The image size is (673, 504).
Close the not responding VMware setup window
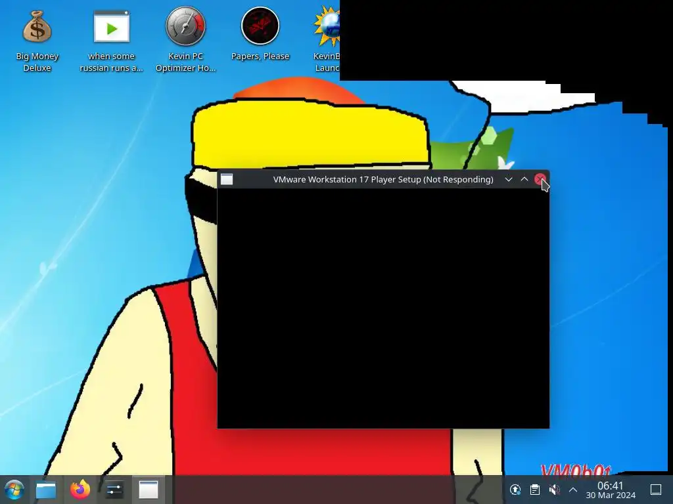pos(540,179)
